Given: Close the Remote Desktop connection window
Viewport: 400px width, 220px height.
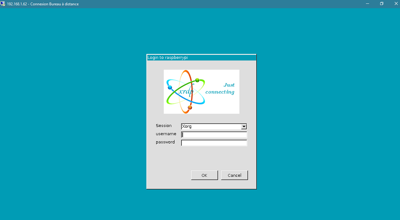Looking at the screenshot, I should click(396, 4).
